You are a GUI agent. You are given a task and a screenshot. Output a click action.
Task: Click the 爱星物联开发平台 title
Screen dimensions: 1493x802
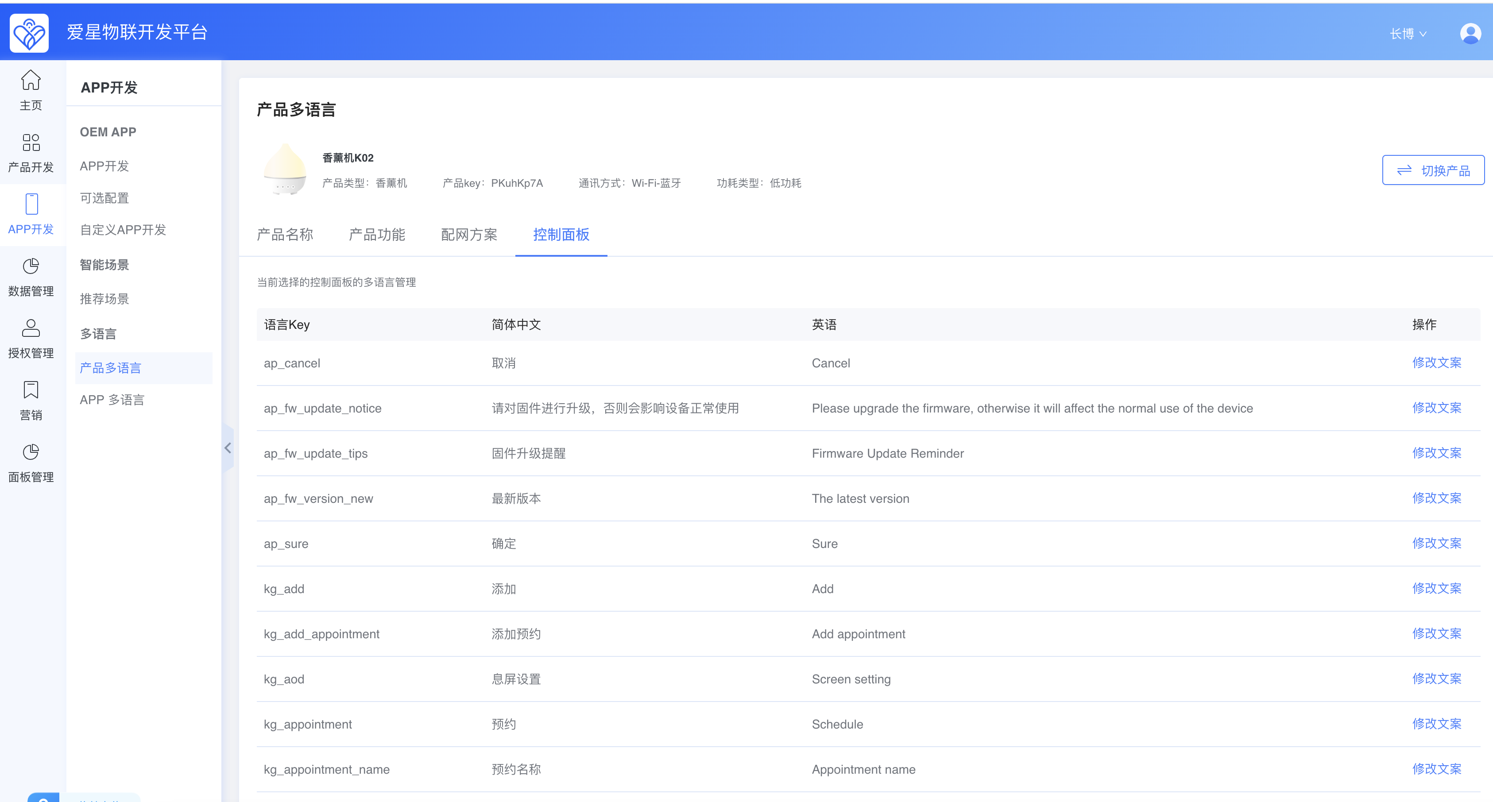tap(137, 32)
